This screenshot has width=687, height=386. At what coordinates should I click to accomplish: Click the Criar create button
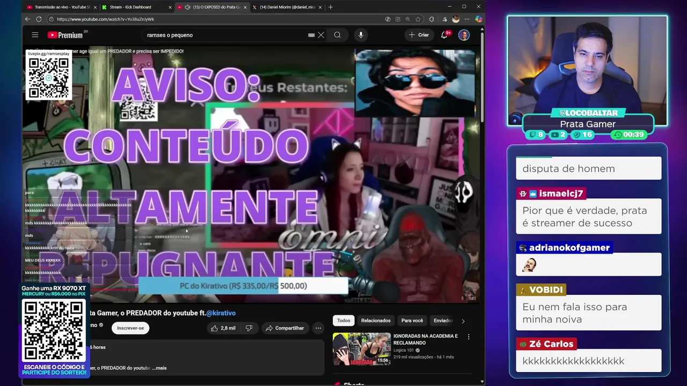419,35
